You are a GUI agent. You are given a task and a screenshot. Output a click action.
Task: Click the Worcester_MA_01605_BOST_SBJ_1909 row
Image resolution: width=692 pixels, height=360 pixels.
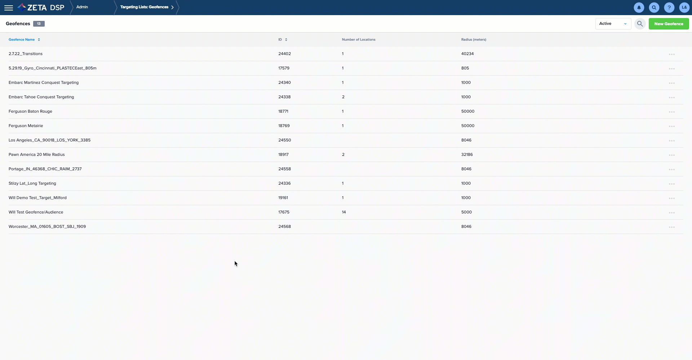(346, 226)
